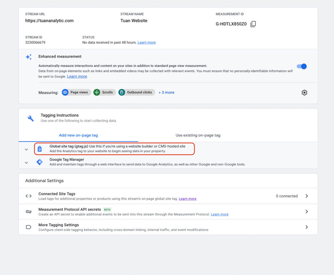Click the Page views chip
The image size is (334, 275).
pos(76,92)
